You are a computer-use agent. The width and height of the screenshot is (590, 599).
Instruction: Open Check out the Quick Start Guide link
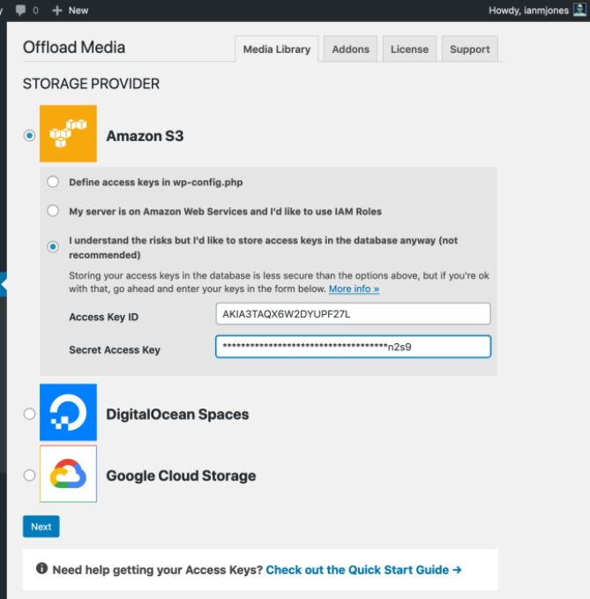(x=363, y=570)
